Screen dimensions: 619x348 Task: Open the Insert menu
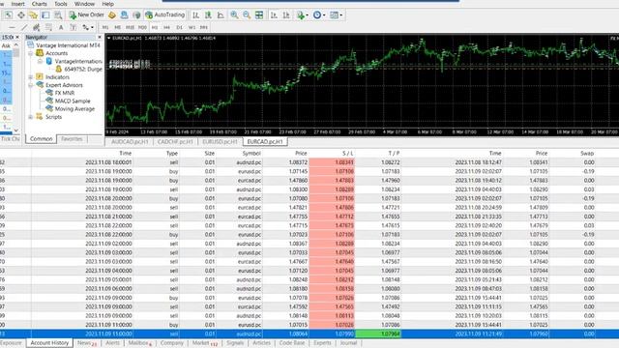[17, 4]
